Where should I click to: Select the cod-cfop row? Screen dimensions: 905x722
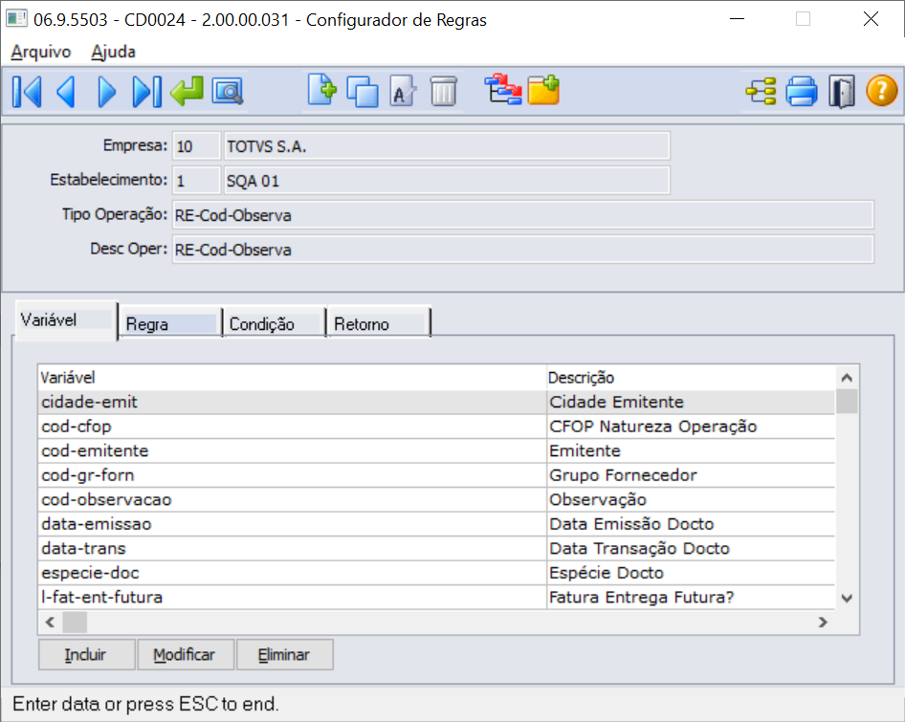pyautogui.click(x=437, y=427)
